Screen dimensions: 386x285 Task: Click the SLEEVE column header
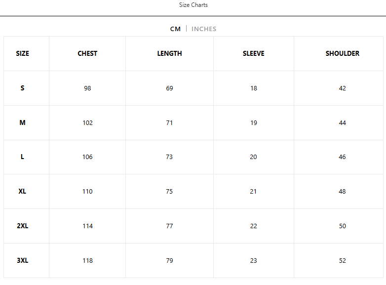(254, 53)
